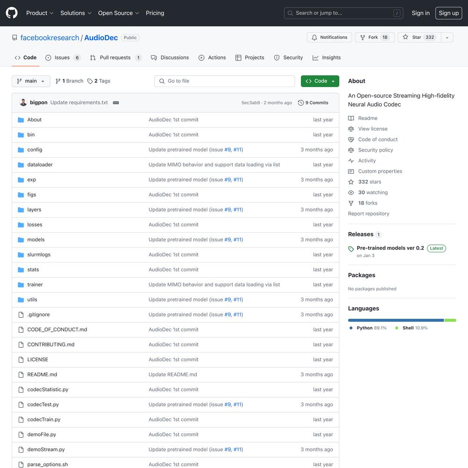The image size is (468, 468).
Task: Open the main branch selector dropdown
Action: pyautogui.click(x=31, y=81)
